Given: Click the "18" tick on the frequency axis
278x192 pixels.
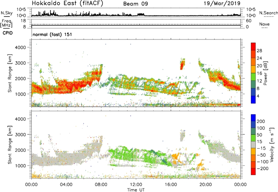Looking at the screenshot, I should pos(23,21).
